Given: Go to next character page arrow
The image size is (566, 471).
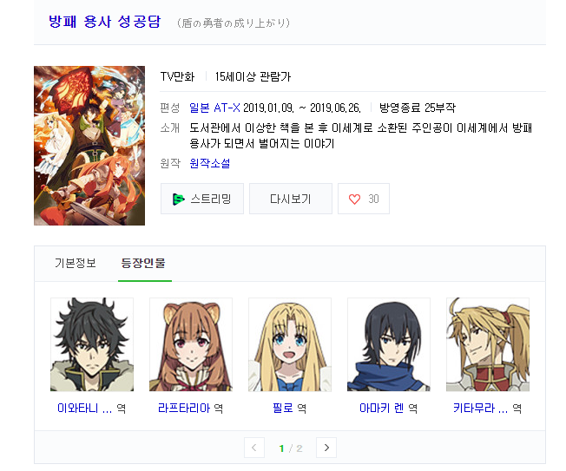Looking at the screenshot, I should point(326,448).
